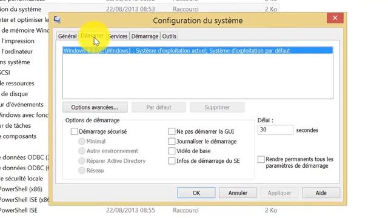The width and height of the screenshot is (388, 218).
Task: Click the Annuler button
Action: click(238, 193)
